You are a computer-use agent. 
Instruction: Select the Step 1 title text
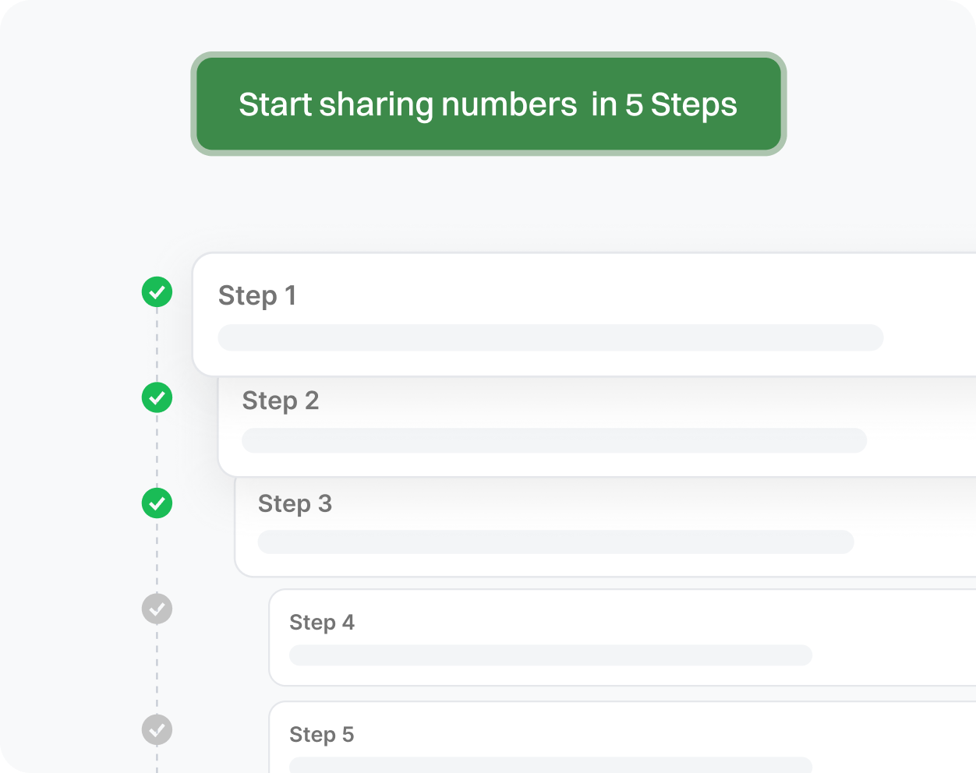pyautogui.click(x=257, y=296)
